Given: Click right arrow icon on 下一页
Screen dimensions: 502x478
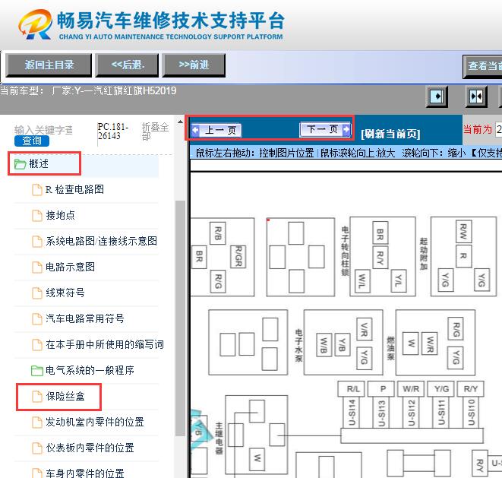Looking at the screenshot, I should pos(346,130).
